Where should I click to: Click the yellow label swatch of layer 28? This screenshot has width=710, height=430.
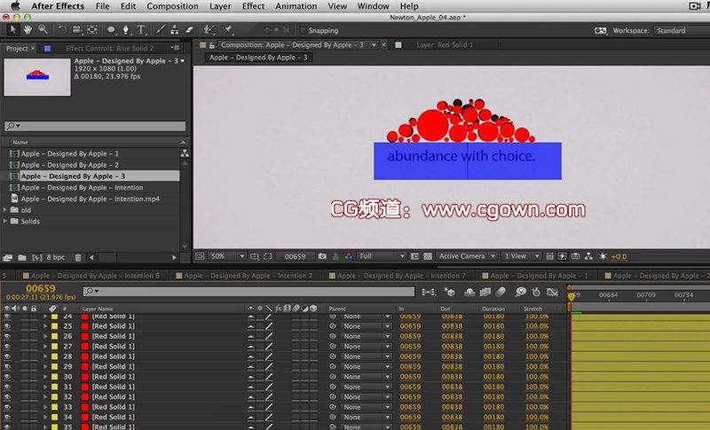click(x=54, y=356)
